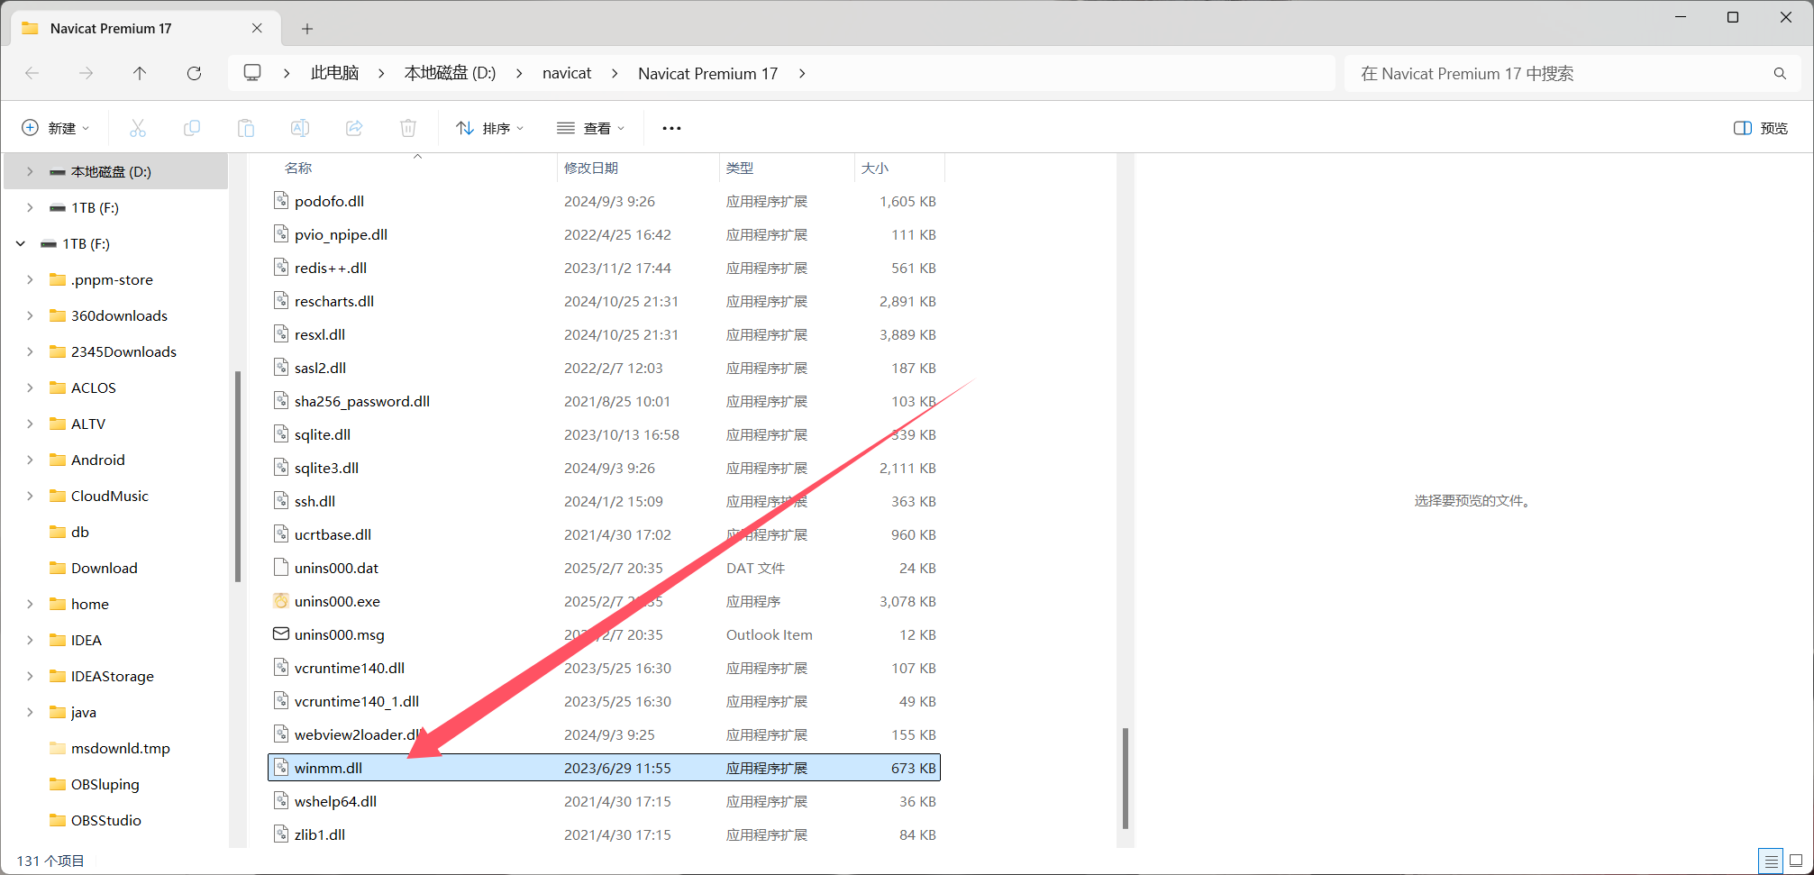
Task: Click the navicat breadcrumb
Action: [x=567, y=73]
